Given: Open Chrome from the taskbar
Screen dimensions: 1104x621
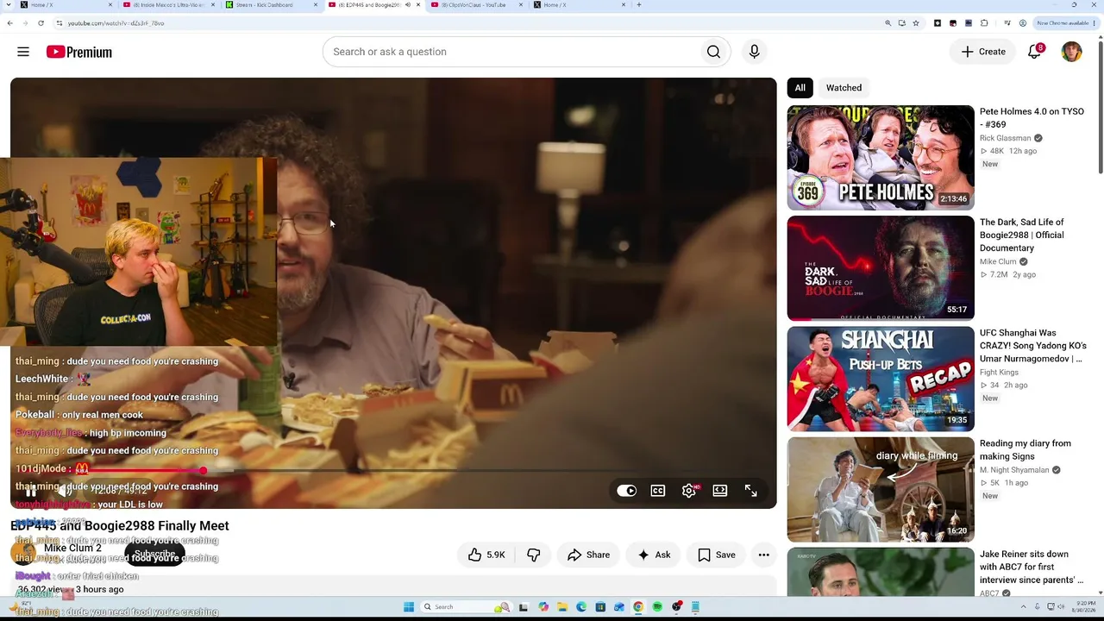Looking at the screenshot, I should 638,607.
